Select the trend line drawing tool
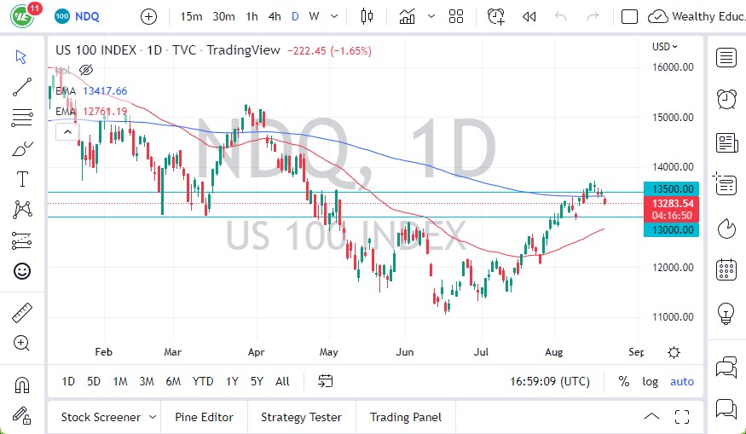 click(22, 85)
